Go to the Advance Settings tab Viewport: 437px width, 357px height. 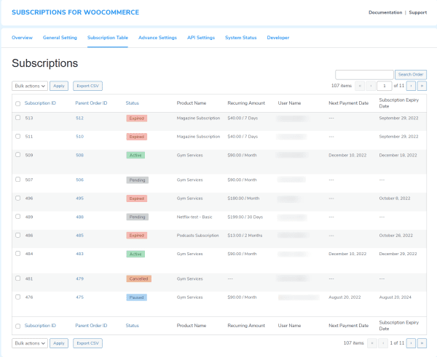pyautogui.click(x=157, y=37)
